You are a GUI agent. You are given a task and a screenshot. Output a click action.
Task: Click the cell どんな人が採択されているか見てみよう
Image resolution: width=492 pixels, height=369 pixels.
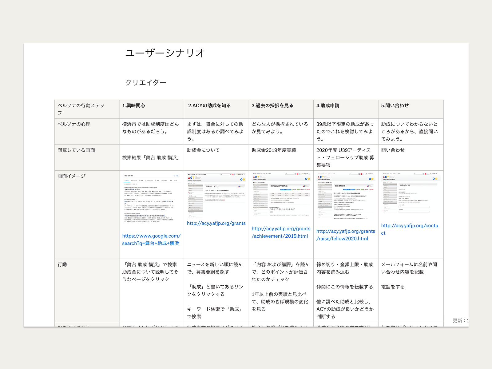[x=281, y=131]
